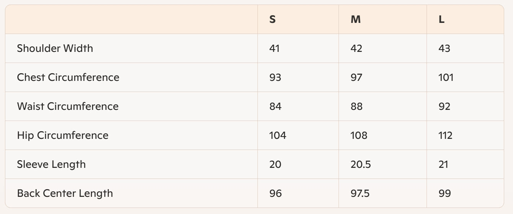Click the Sleeve Length value 20.5
The width and height of the screenshot is (513, 214).
[361, 164]
